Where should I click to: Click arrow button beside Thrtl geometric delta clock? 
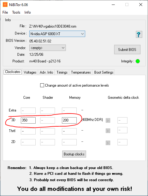point(108,131)
